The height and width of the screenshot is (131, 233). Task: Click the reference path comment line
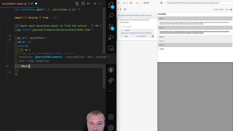47,10
